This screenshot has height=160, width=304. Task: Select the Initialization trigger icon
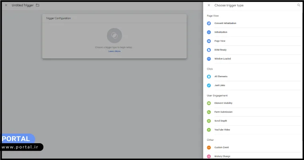(x=209, y=32)
